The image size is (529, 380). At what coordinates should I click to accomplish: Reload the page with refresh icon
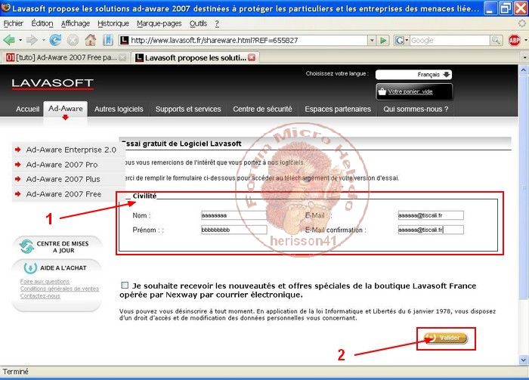(55, 40)
